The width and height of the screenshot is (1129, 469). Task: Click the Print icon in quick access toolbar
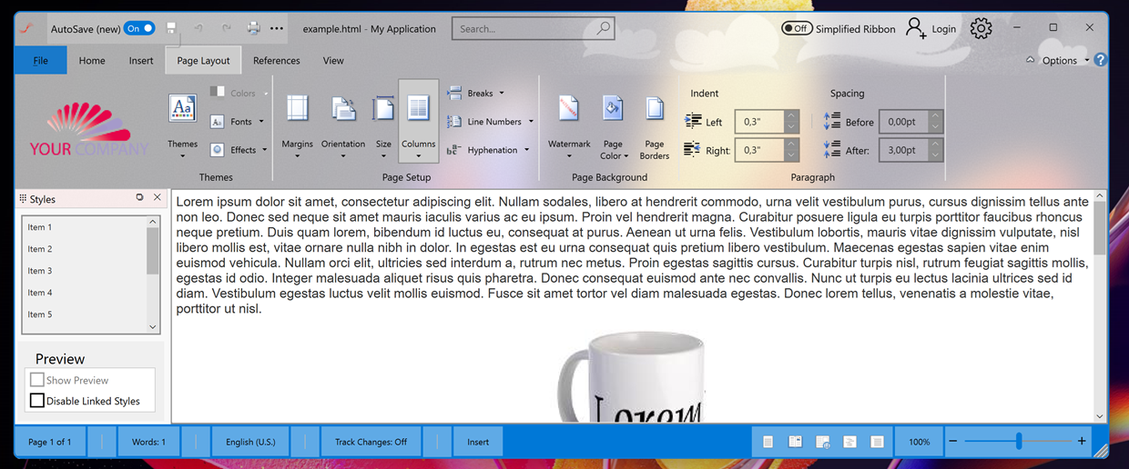click(254, 28)
